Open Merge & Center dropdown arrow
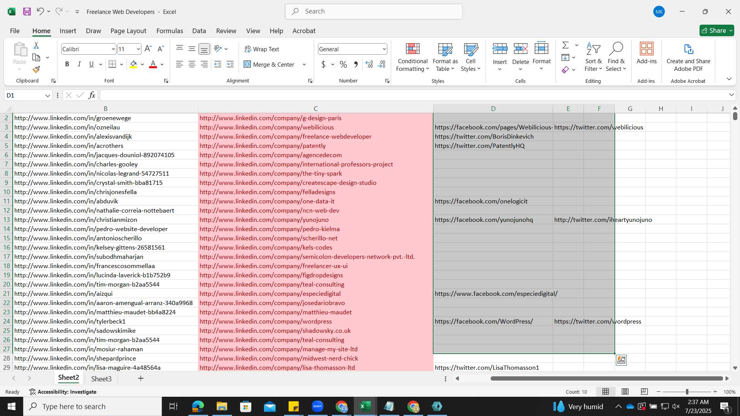 [304, 64]
